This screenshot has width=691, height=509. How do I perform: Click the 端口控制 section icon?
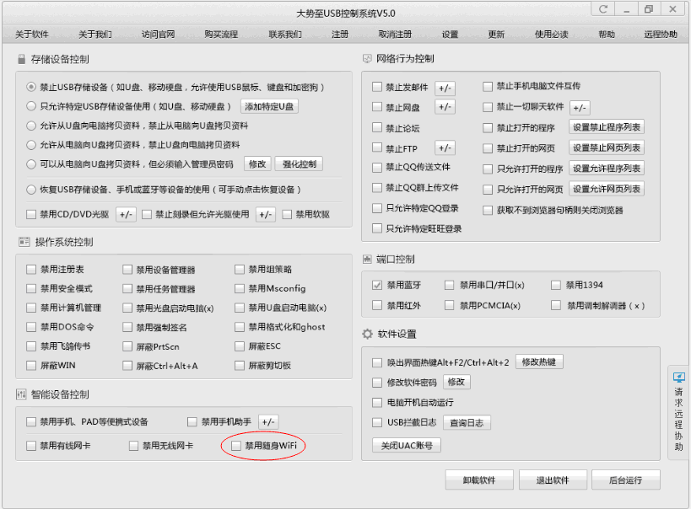click(x=367, y=259)
